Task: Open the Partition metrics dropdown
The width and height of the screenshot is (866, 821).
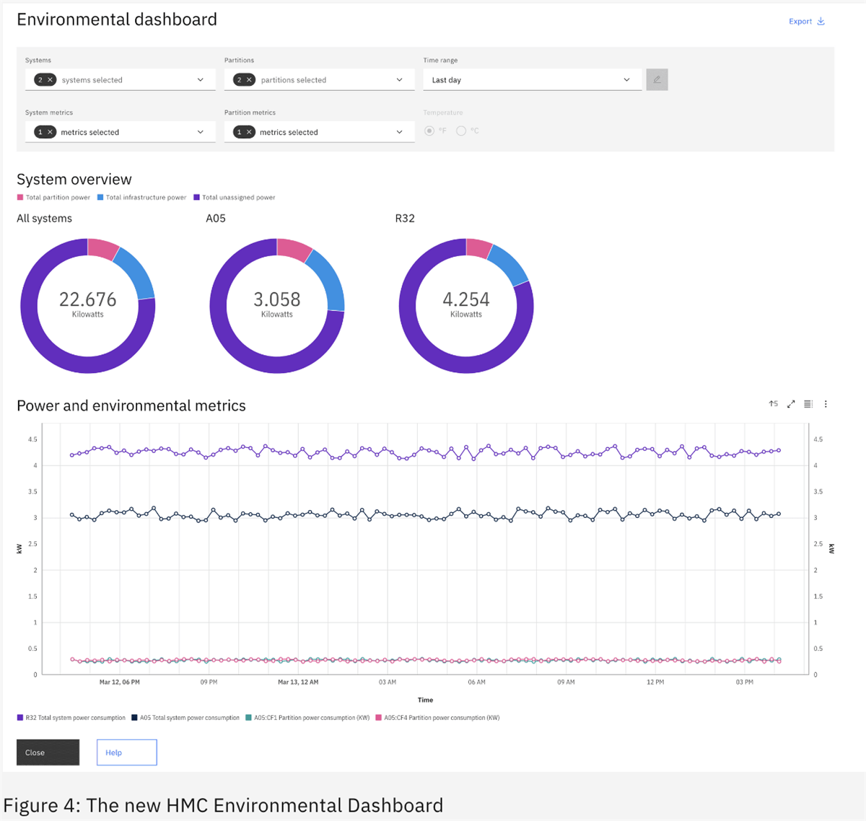Action: pyautogui.click(x=399, y=132)
